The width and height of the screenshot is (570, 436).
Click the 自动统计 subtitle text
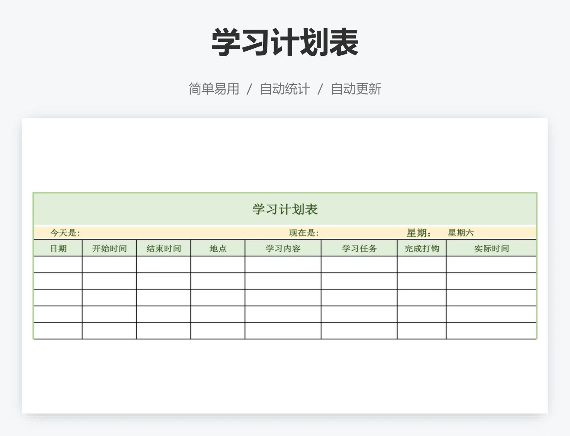click(285, 88)
